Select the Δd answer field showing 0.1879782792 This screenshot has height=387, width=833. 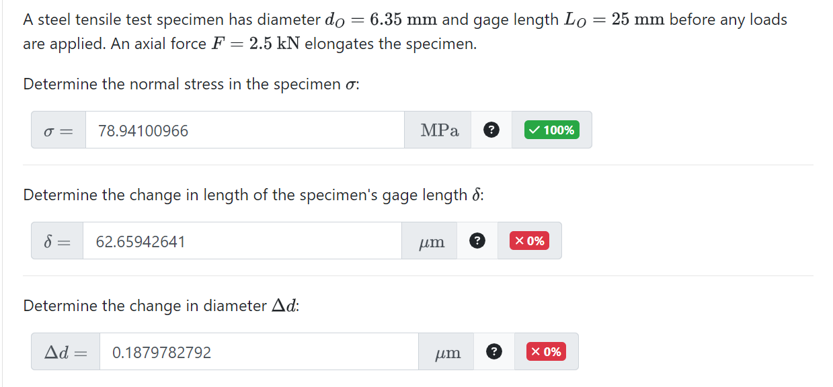(x=255, y=351)
